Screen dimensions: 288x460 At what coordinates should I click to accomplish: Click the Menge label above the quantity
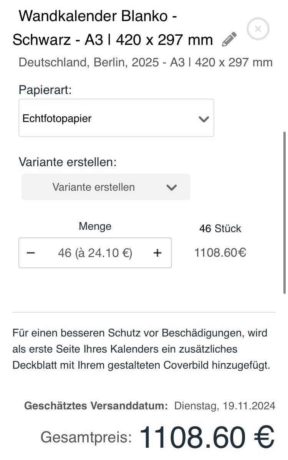(95, 226)
